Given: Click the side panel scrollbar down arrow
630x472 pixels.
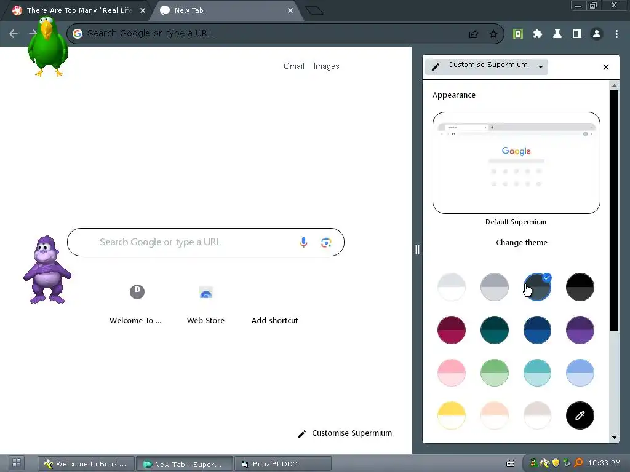Looking at the screenshot, I should click(614, 438).
